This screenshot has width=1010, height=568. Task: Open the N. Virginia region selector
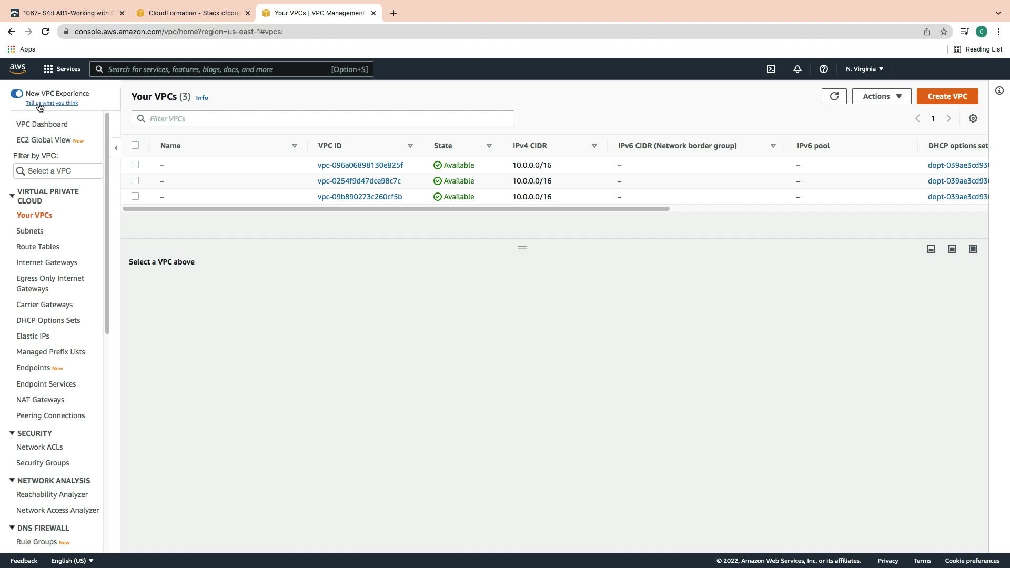(864, 69)
